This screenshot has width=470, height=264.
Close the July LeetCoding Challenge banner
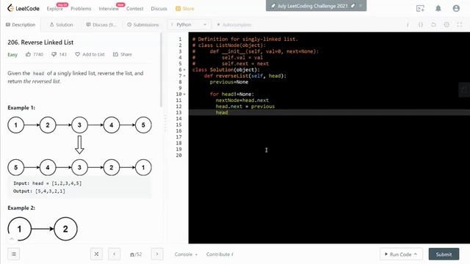[x=361, y=6]
